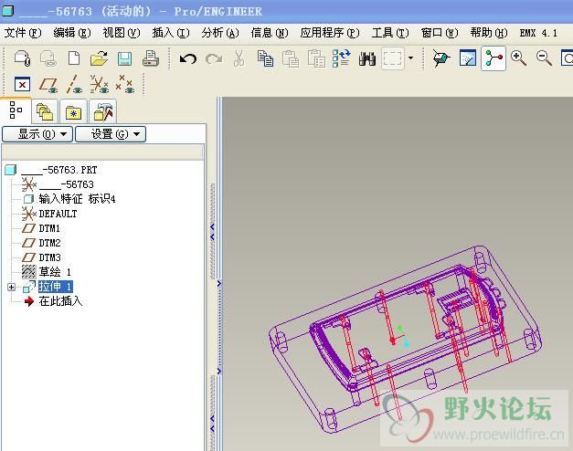Select the DEFAULT coordinate system
The image size is (573, 451).
click(49, 214)
